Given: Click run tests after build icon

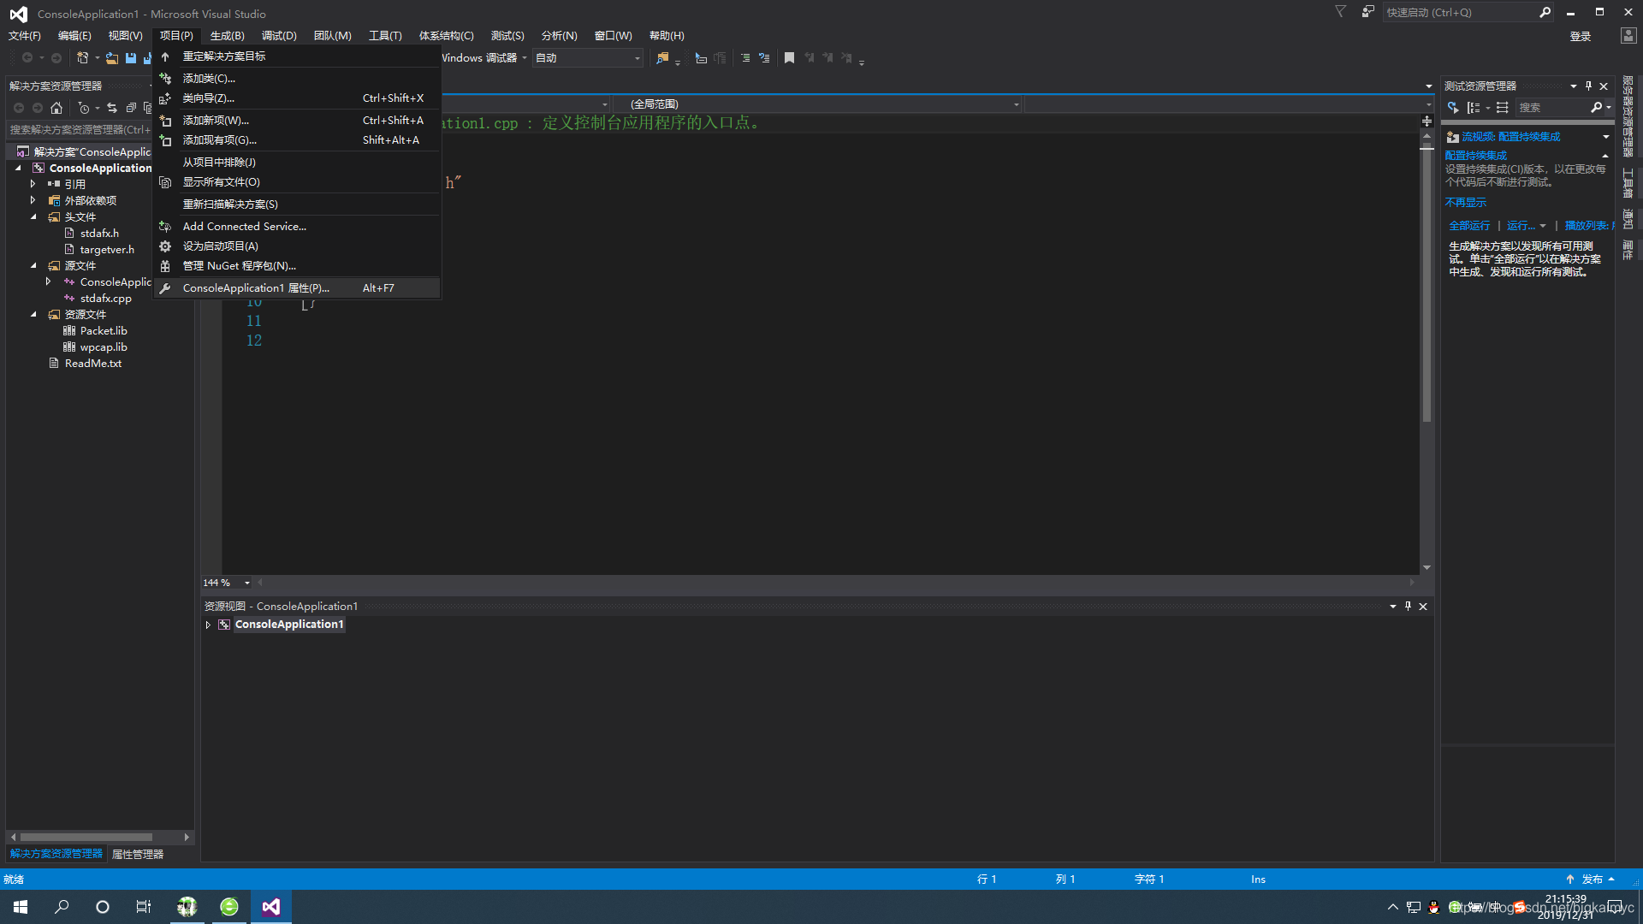Looking at the screenshot, I should coord(1453,108).
